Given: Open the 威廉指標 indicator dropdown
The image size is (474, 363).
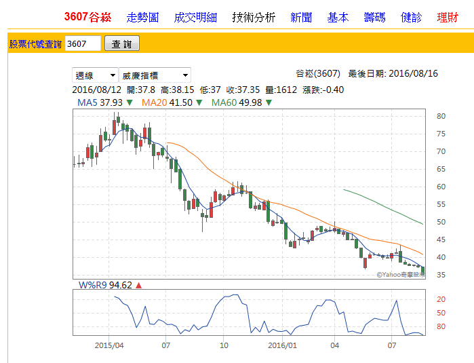Looking at the screenshot, I should pyautogui.click(x=155, y=75).
